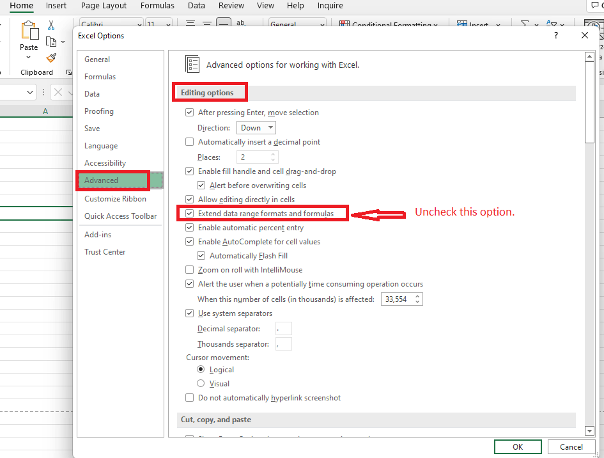Viewport: 604px width, 458px height.
Task: Toggle Enable automatic percent entry
Action: coord(190,228)
